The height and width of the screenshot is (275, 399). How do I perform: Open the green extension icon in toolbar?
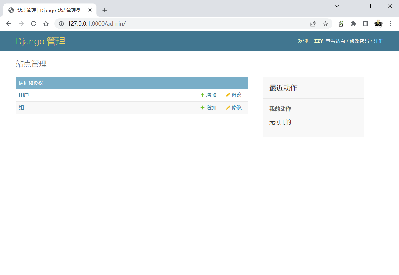point(341,24)
